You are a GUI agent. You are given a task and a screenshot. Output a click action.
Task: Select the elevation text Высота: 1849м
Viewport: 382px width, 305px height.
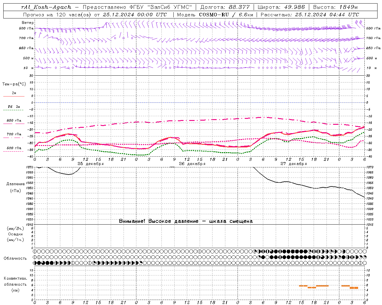point(335,7)
